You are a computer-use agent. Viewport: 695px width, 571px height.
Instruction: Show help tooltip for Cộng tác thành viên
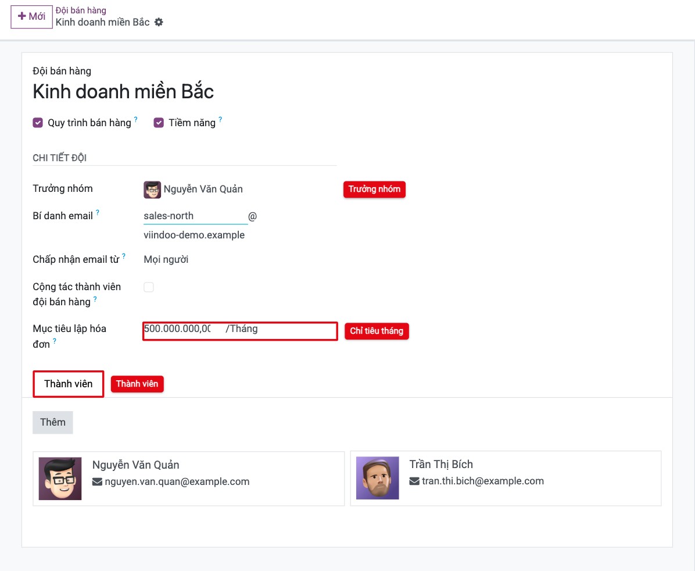click(95, 299)
